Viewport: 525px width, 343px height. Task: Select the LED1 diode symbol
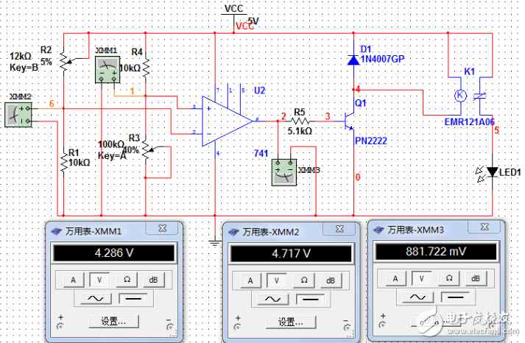click(492, 171)
